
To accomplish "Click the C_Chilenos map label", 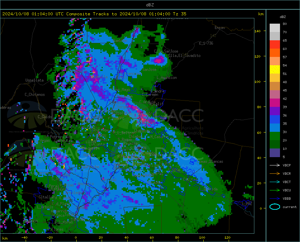I will pyautogui.click(x=35, y=95).
